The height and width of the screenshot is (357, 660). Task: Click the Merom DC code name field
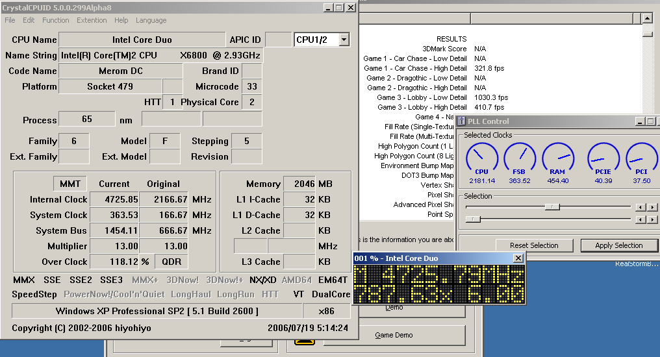[121, 71]
